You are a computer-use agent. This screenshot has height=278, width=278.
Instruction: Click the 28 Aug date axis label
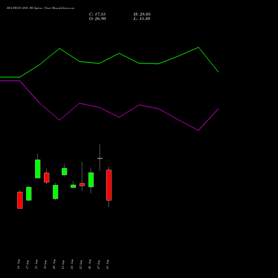[x=107, y=264]
